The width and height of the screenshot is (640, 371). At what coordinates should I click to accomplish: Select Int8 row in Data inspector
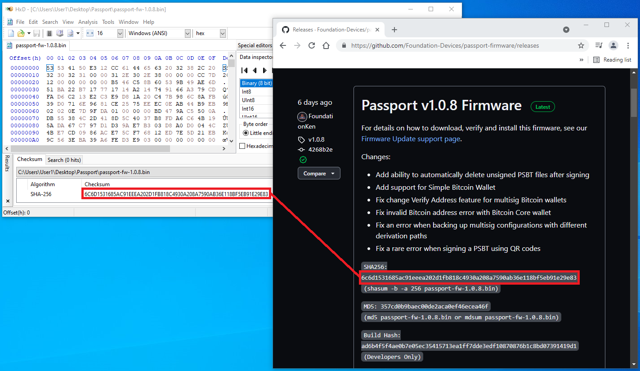click(256, 92)
